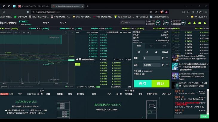Toggle the order book grouping bars icon

pyautogui.click(x=80, y=60)
